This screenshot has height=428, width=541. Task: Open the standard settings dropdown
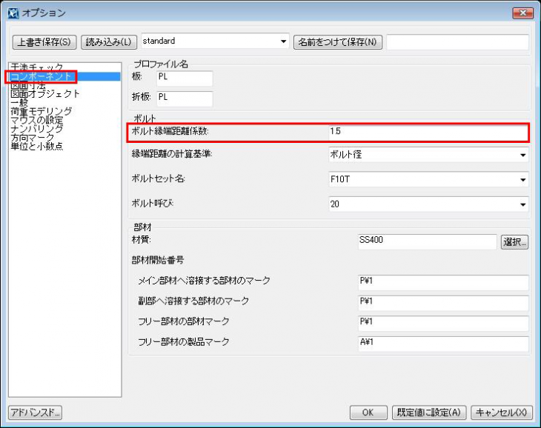[215, 41]
